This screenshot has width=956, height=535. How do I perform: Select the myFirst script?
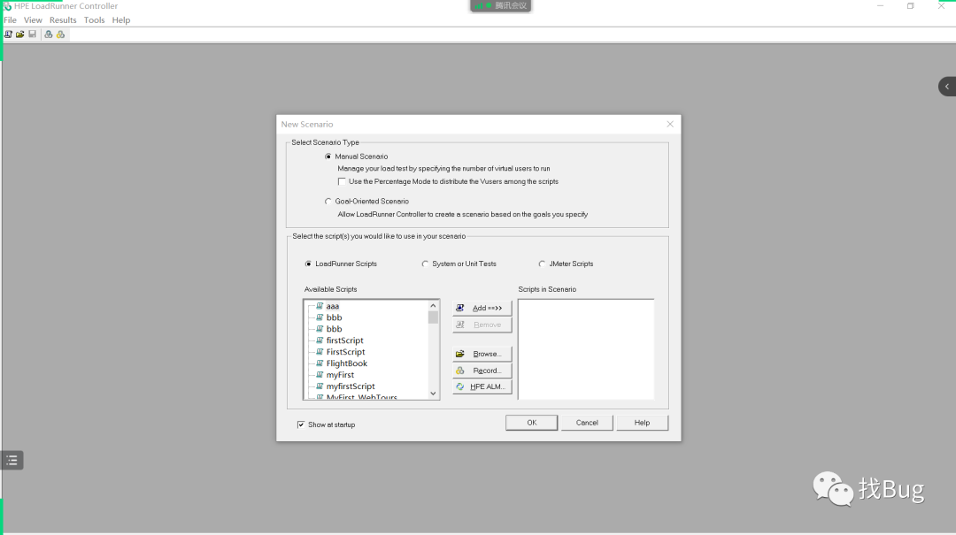(x=340, y=375)
